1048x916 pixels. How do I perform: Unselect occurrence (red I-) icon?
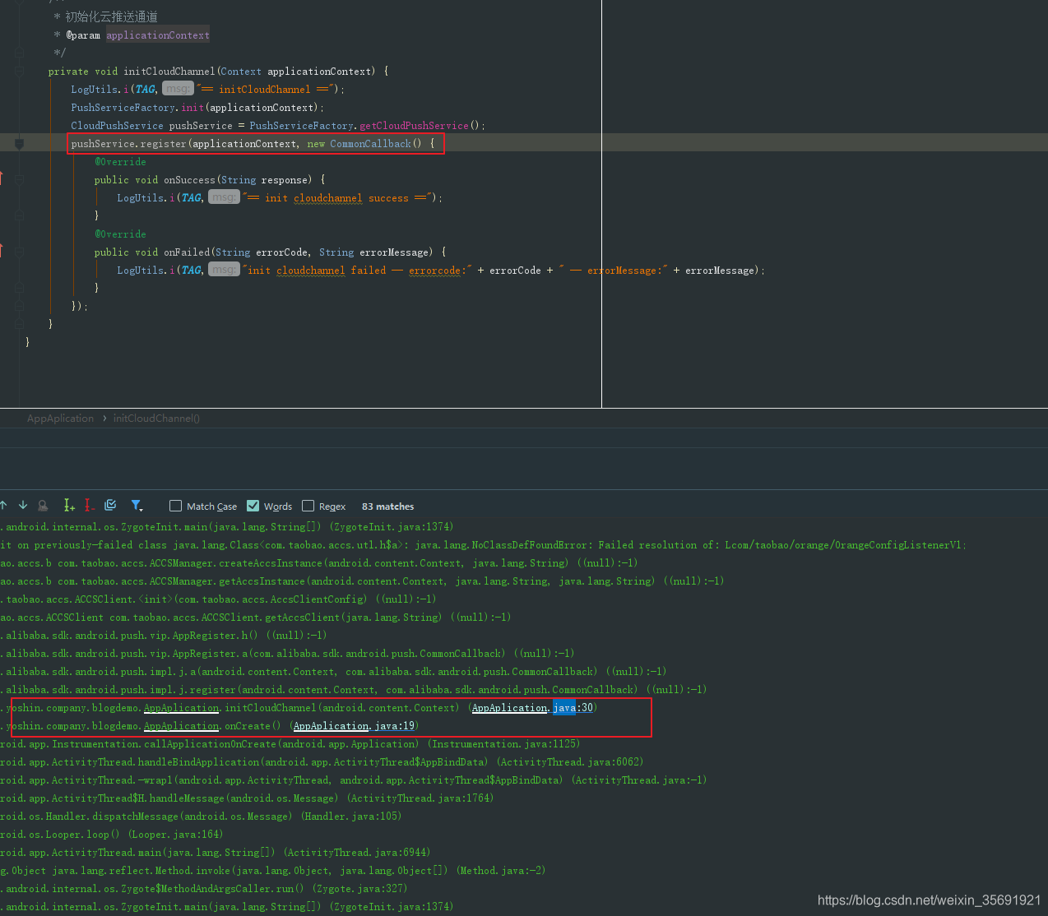[89, 506]
